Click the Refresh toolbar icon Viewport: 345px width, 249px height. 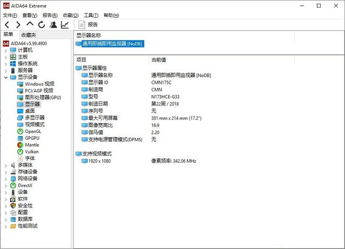[42, 25]
